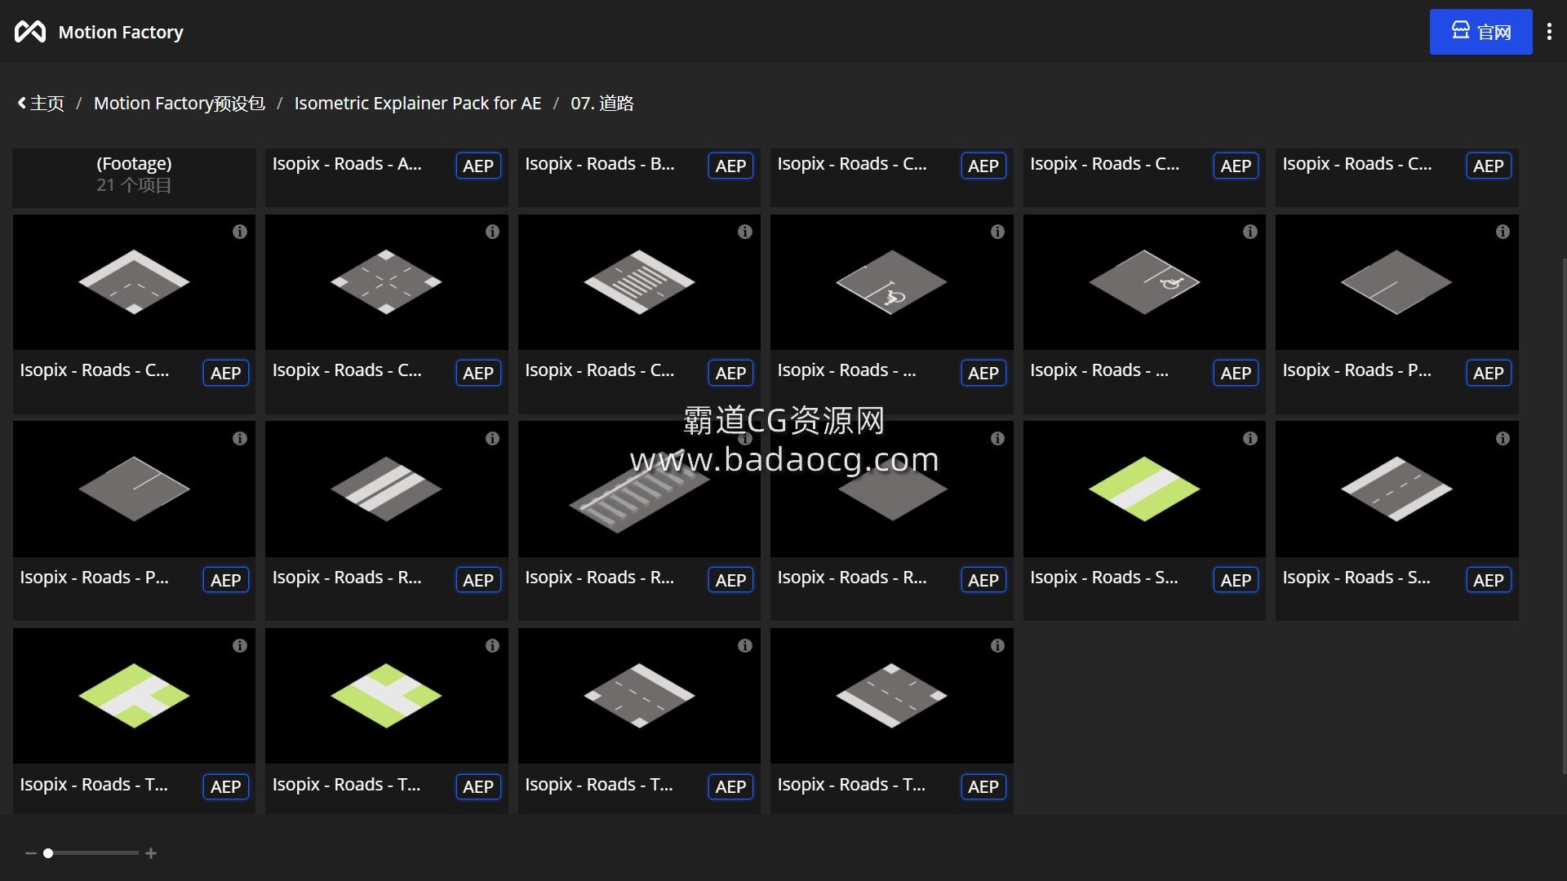Select the 07. 道路 breadcrumb entry
Viewport: 1567px width, 881px height.
click(602, 104)
